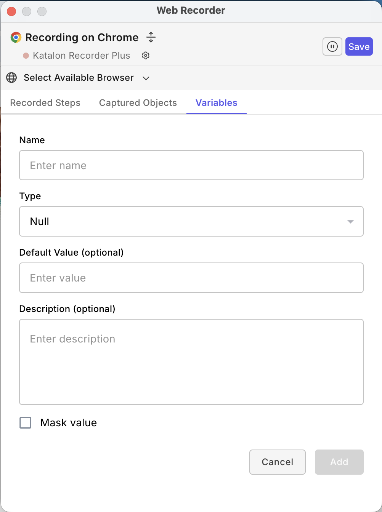Click the resize arrows next to recording title
This screenshot has width=382, height=512.
151,37
